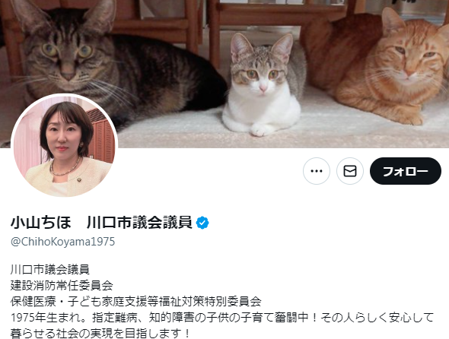
Task: Click the bio line 建設消防常任委員会
Action: point(62,286)
